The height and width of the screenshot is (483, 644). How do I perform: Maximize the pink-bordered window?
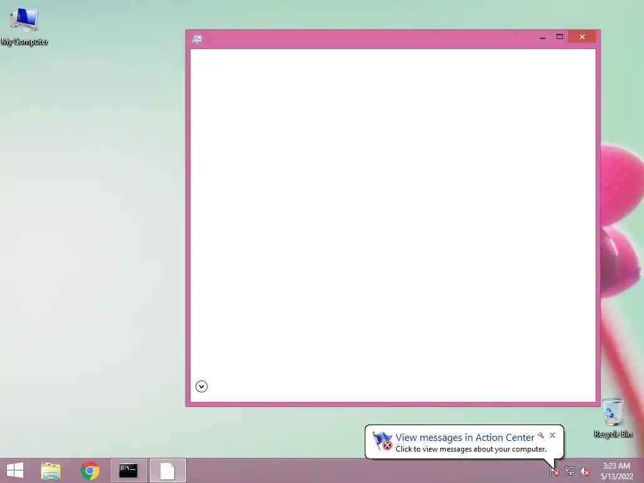pyautogui.click(x=559, y=37)
